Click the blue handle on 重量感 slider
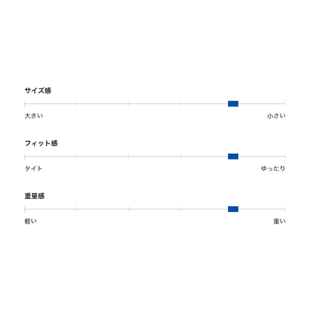The width and height of the screenshot is (310, 310). point(233,209)
